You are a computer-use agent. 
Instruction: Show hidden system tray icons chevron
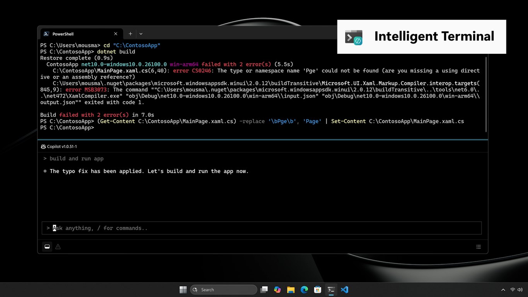click(x=503, y=290)
